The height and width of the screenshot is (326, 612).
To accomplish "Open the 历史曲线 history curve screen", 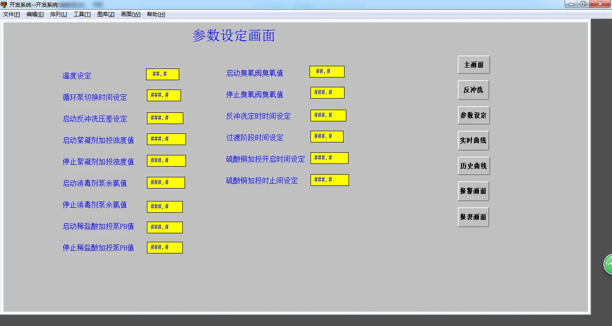I will (473, 165).
